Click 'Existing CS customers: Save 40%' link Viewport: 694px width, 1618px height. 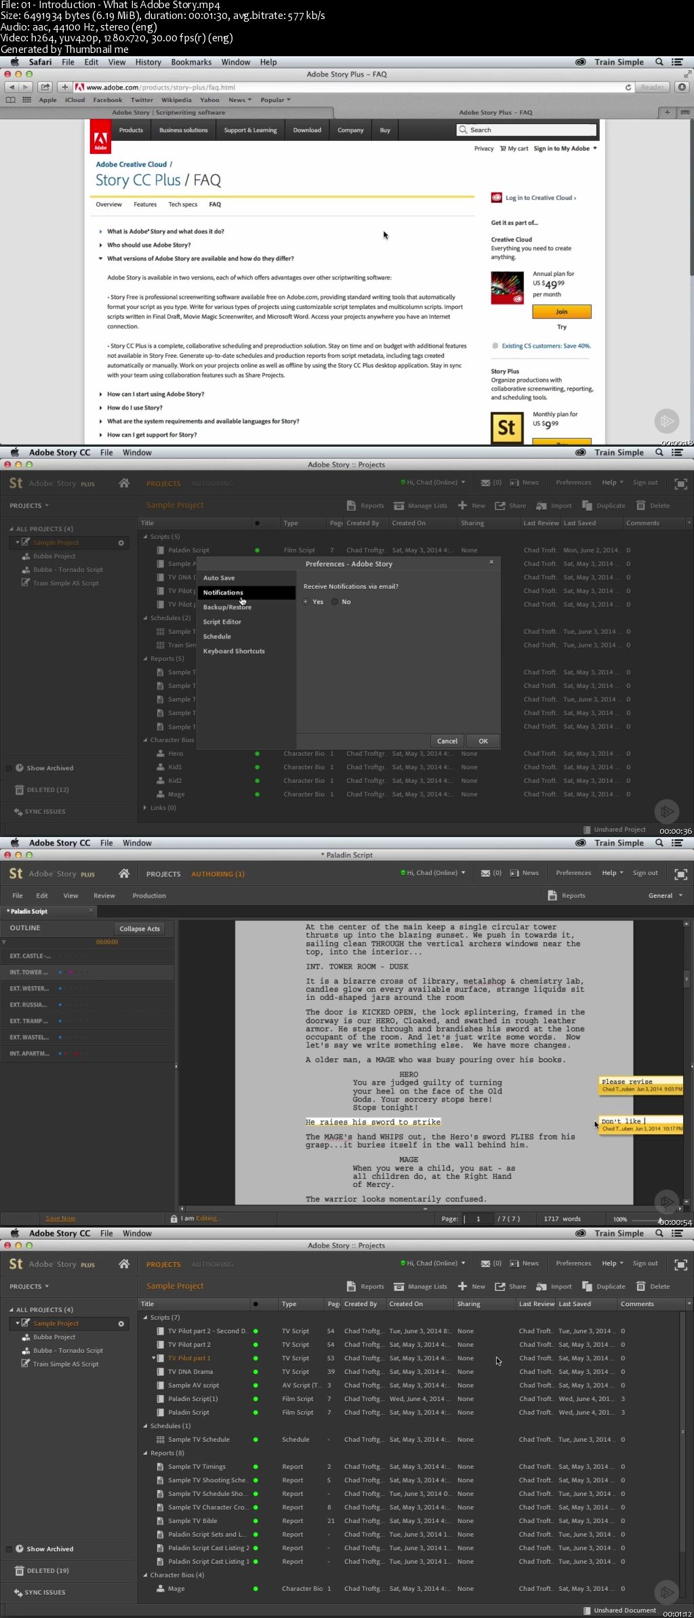pos(546,346)
